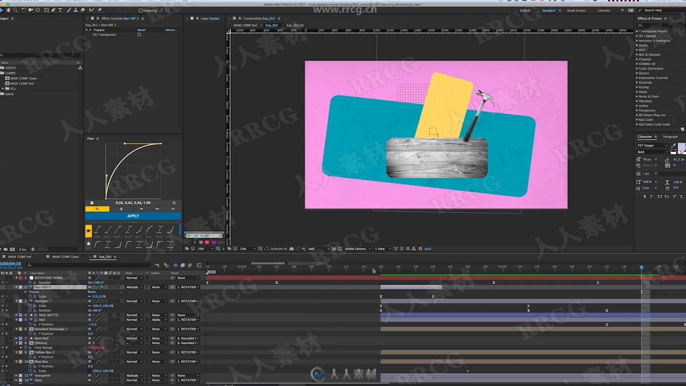Open Active Camera view dropdown
This screenshot has width=686, height=386.
(358, 249)
